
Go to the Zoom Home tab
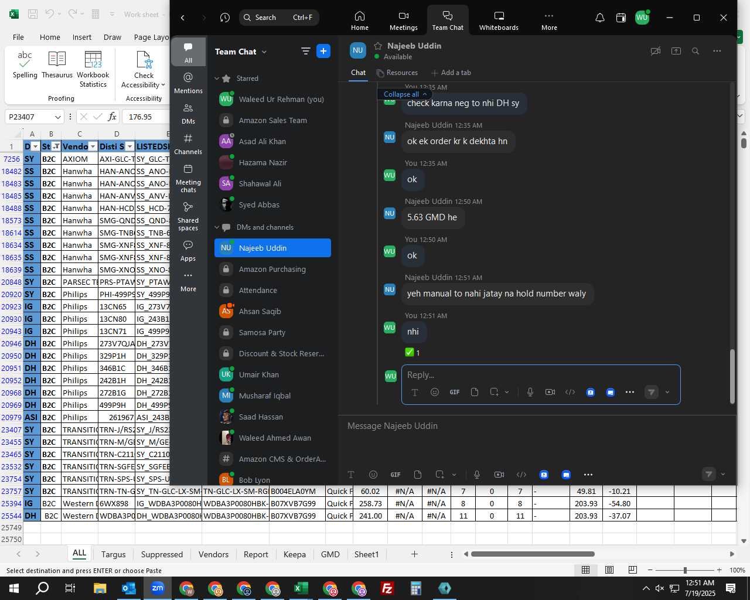[x=360, y=21]
